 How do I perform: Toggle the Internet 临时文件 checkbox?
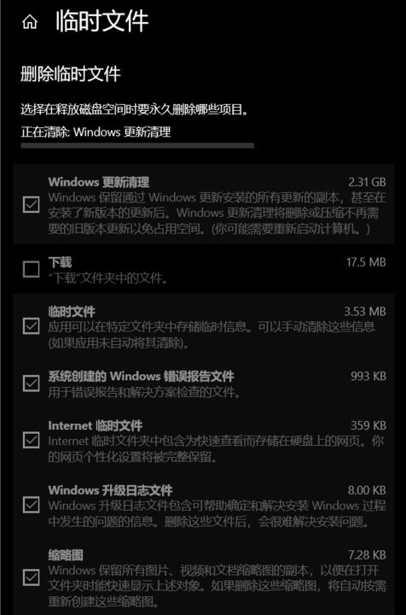coord(32,440)
